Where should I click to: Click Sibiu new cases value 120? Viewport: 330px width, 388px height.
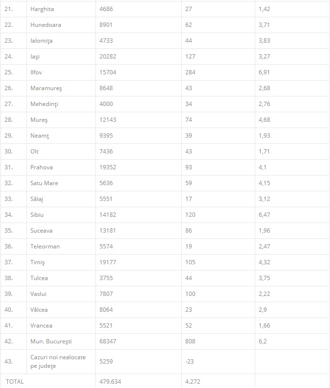point(190,215)
